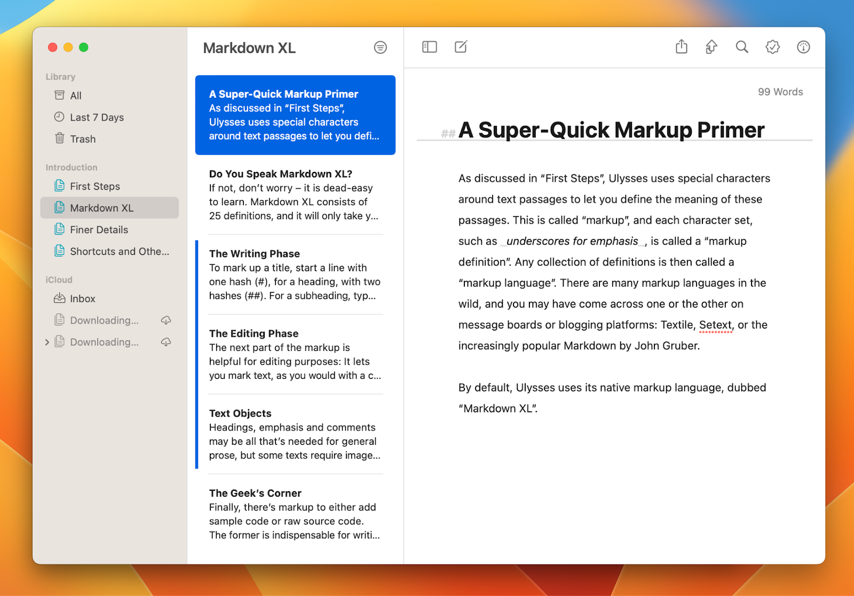Click the Introduction section header
The width and height of the screenshot is (854, 596).
pyautogui.click(x=72, y=168)
